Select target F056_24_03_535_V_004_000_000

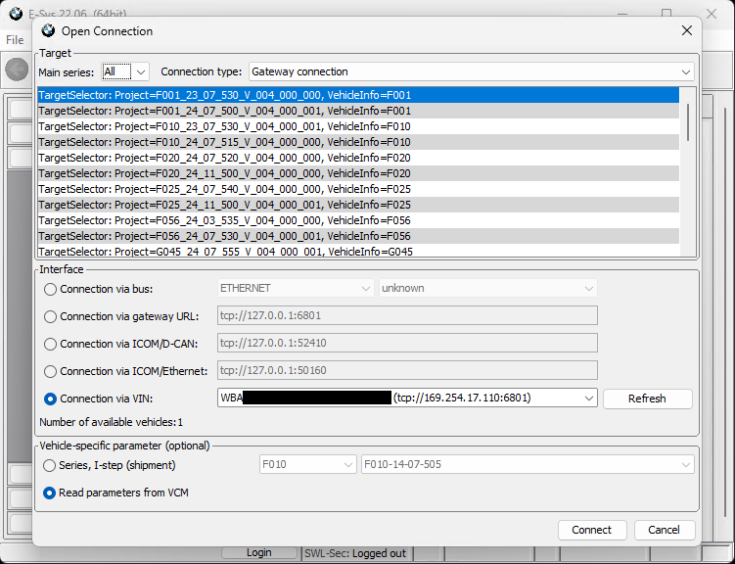[358, 220]
